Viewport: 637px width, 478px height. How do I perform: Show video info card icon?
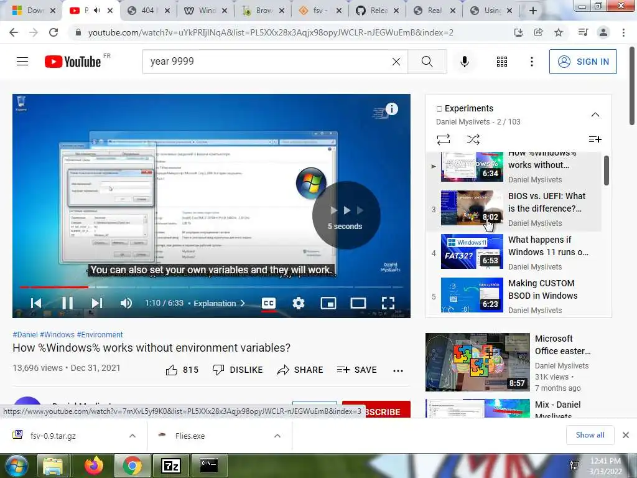(x=392, y=109)
